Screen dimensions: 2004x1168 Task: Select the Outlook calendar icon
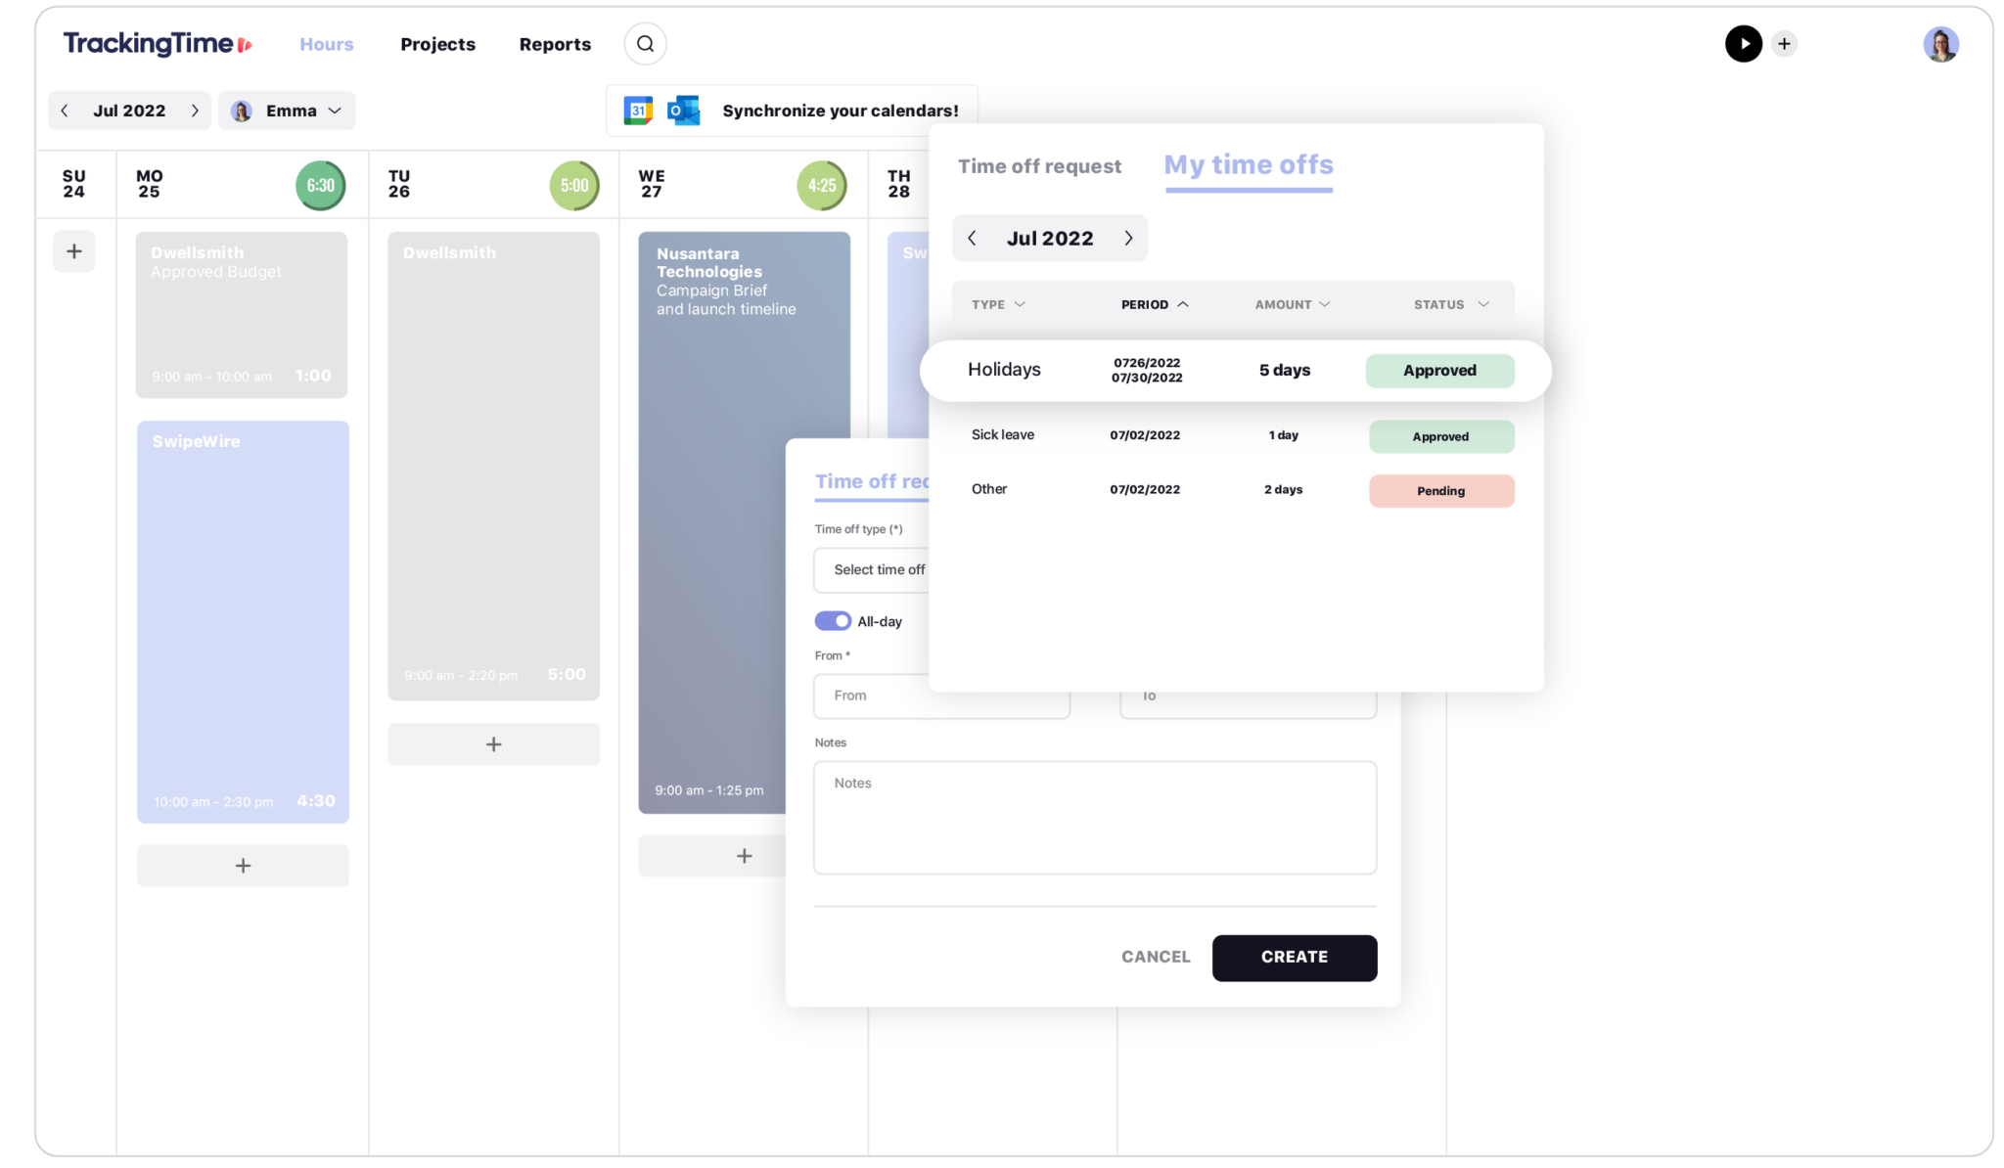684,110
